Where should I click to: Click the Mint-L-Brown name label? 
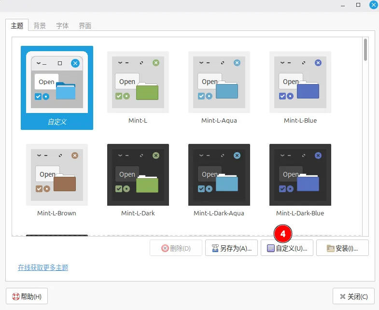[x=57, y=213]
